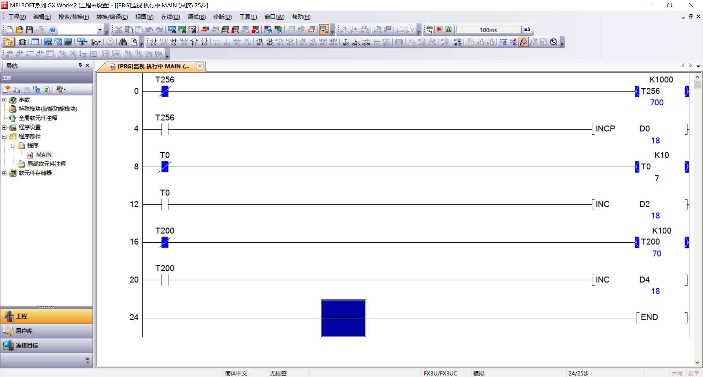Expand the 参数 tree node
The image size is (703, 377).
click(x=4, y=100)
